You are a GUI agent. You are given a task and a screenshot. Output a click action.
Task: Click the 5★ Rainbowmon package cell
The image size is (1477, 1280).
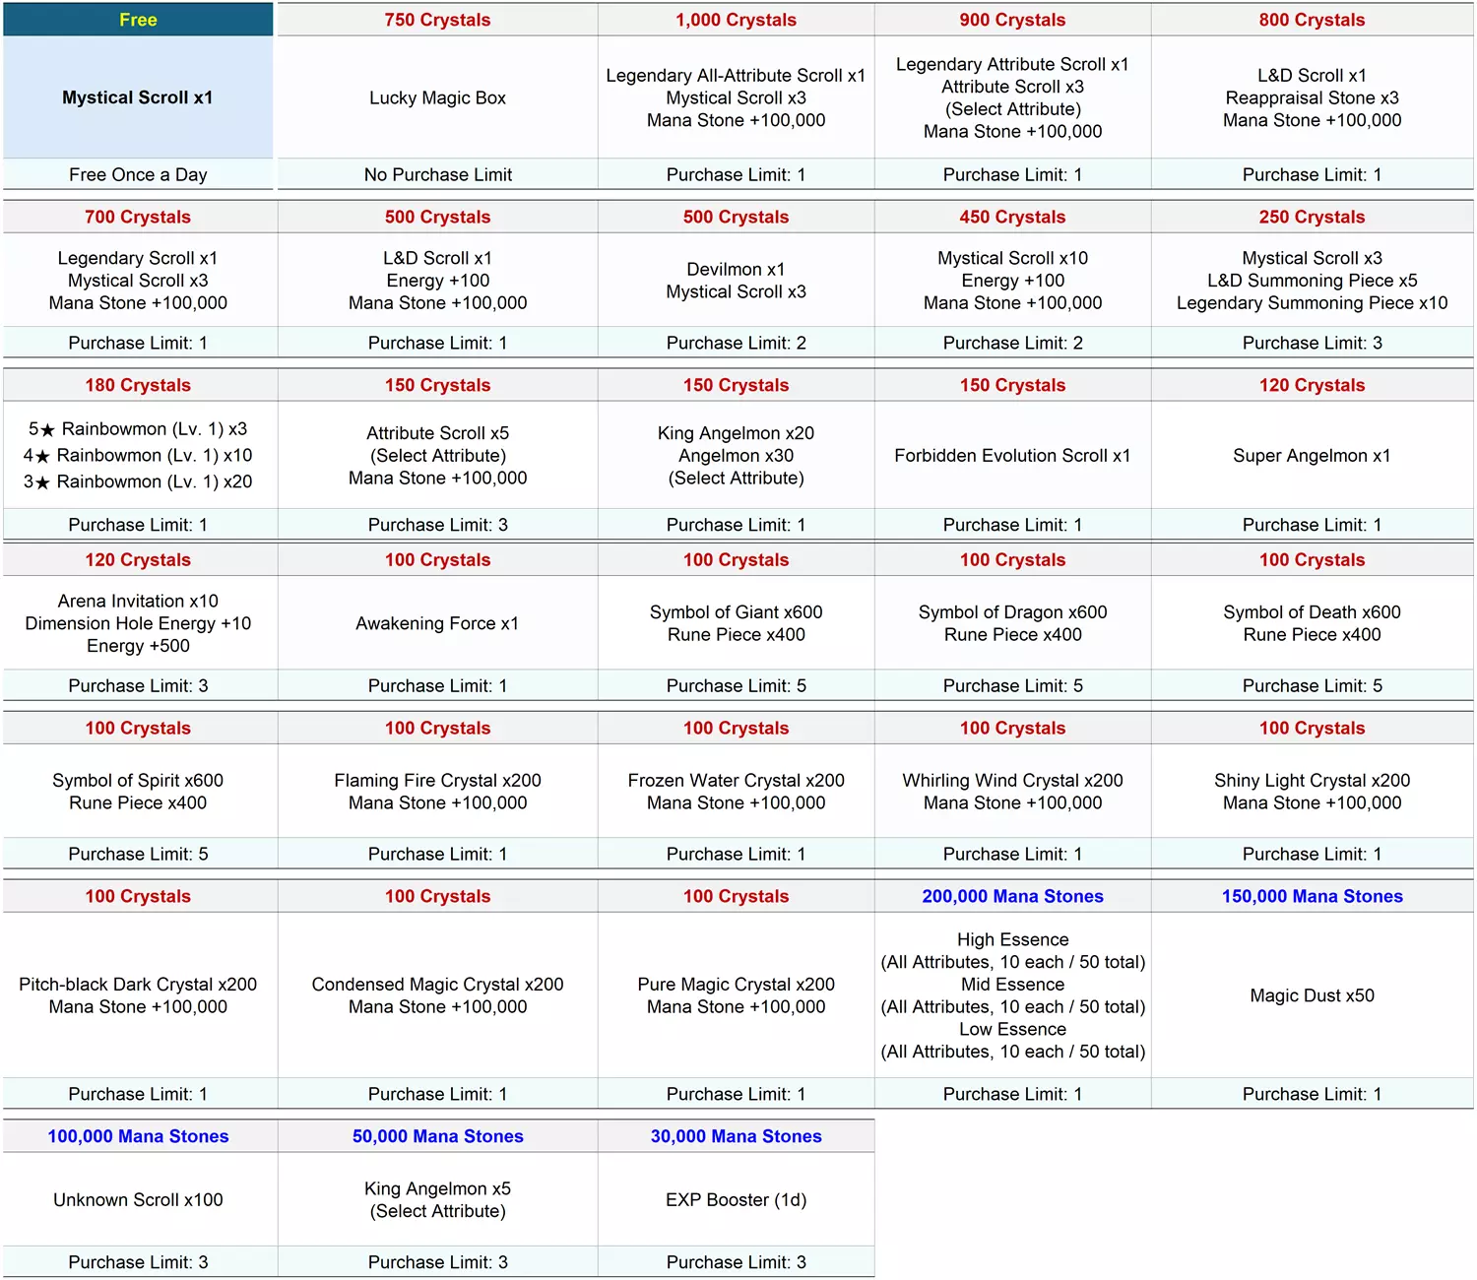point(138,455)
